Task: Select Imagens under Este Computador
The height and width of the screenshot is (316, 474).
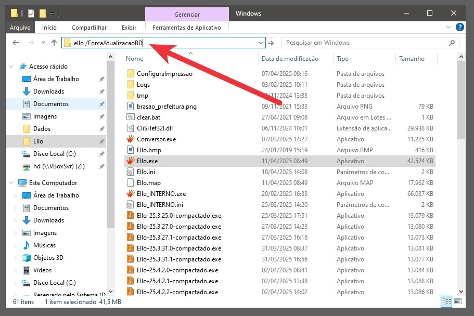Action: pyautogui.click(x=45, y=233)
